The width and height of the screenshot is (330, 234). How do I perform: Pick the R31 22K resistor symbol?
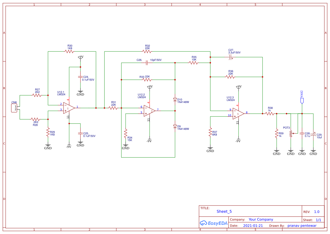point(113,108)
